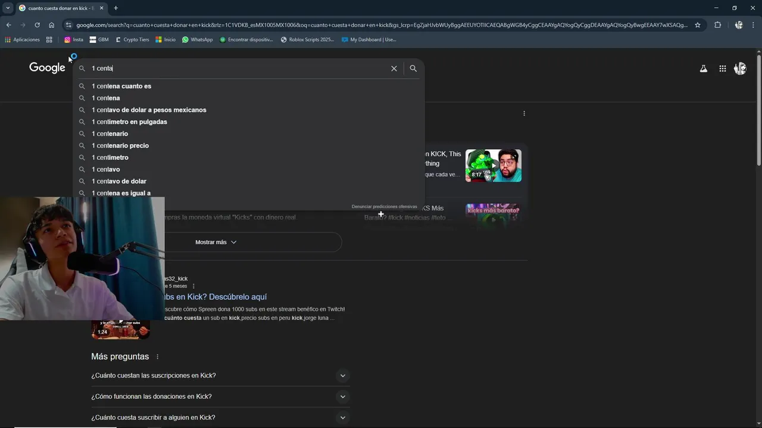Screen dimensions: 762x428
Task: Bookmark this page with the star
Action: 698,25
